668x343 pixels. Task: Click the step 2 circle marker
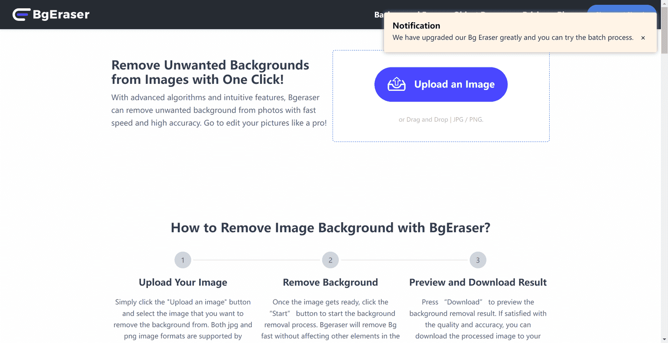click(331, 260)
